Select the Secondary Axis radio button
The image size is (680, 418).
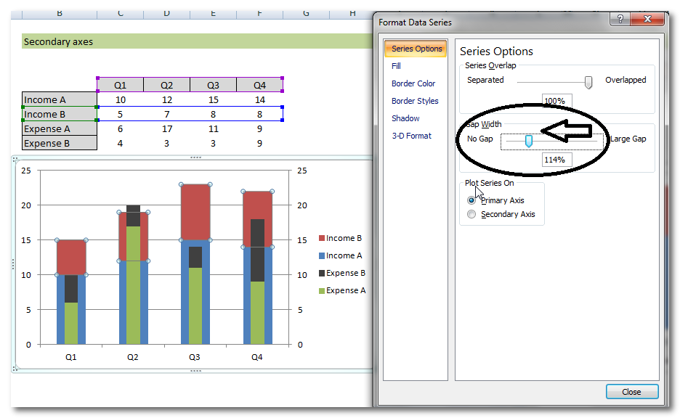coord(472,214)
